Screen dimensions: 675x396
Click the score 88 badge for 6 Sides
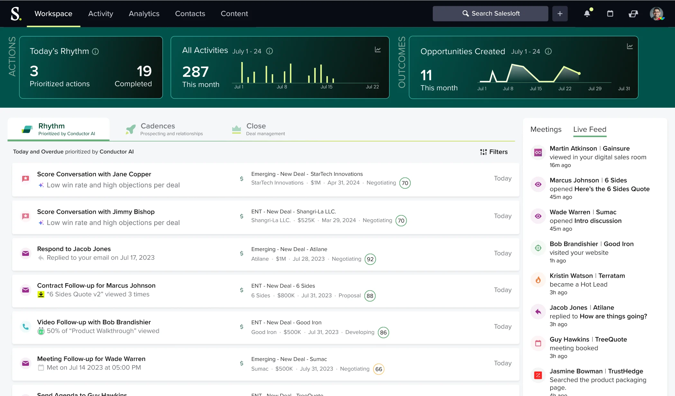(370, 296)
